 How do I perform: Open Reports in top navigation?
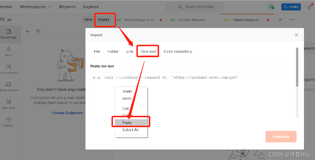coord(67,7)
